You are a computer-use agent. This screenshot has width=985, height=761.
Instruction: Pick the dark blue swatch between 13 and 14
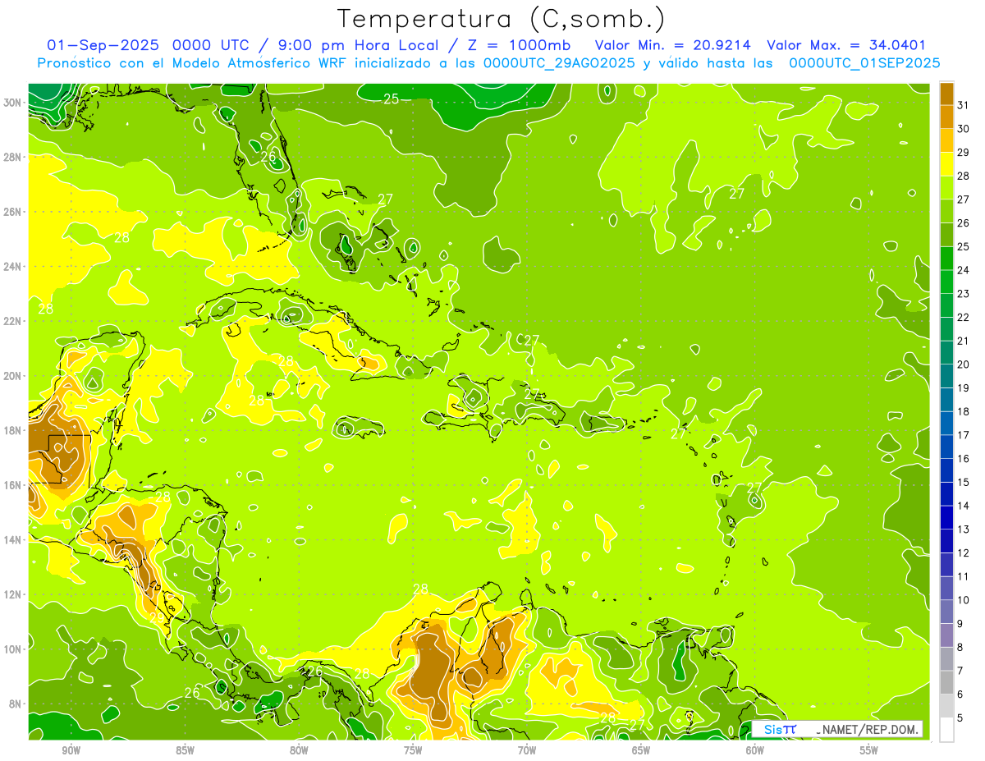click(x=946, y=517)
